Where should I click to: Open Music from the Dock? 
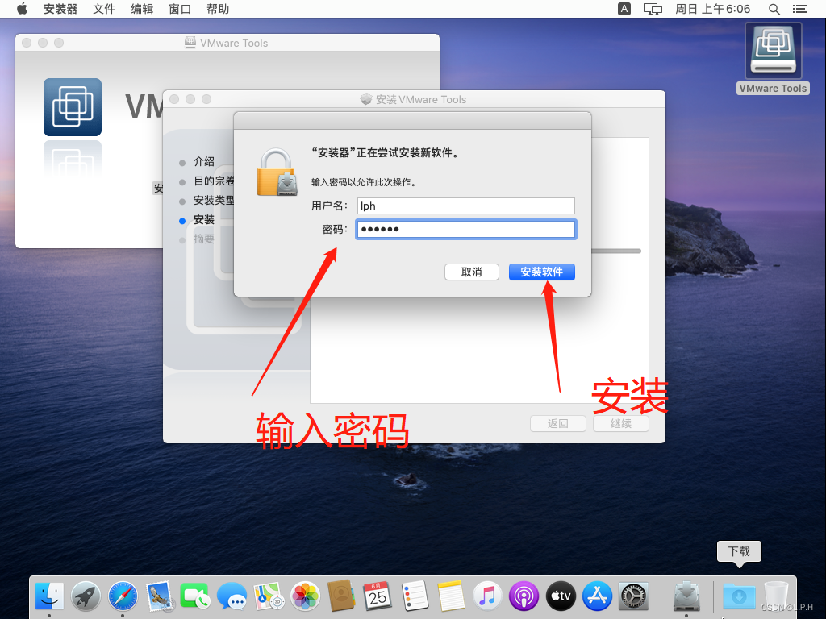click(x=487, y=596)
